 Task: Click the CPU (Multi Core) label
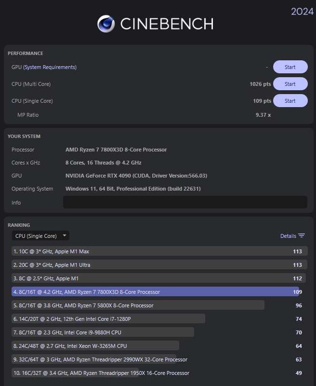[31, 84]
